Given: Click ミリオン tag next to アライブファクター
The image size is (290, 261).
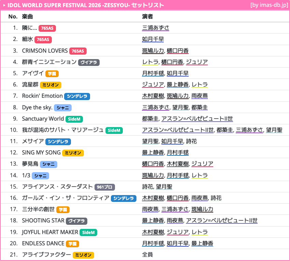Looking at the screenshot, I should (83, 255).
